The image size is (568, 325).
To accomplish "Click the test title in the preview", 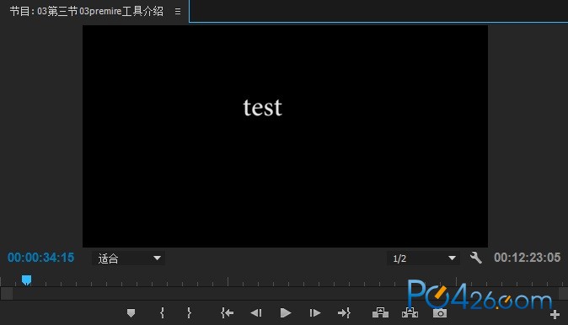I will tap(262, 108).
